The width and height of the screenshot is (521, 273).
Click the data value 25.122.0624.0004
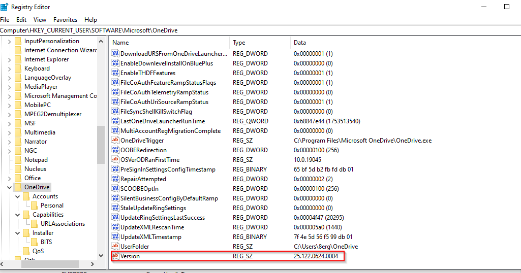coord(316,256)
